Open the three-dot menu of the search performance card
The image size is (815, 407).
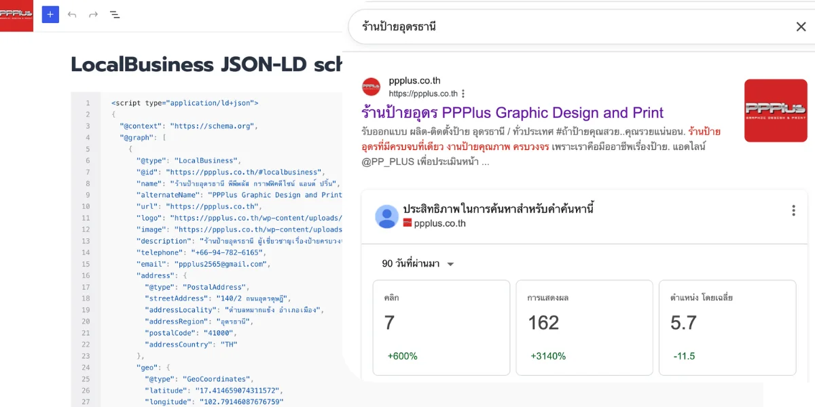tap(793, 210)
